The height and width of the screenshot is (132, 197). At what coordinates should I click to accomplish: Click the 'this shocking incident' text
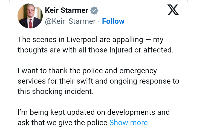point(56,92)
